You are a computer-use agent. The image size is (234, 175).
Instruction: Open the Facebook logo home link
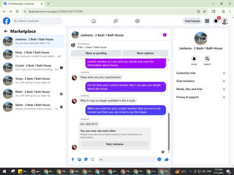tap(7, 21)
